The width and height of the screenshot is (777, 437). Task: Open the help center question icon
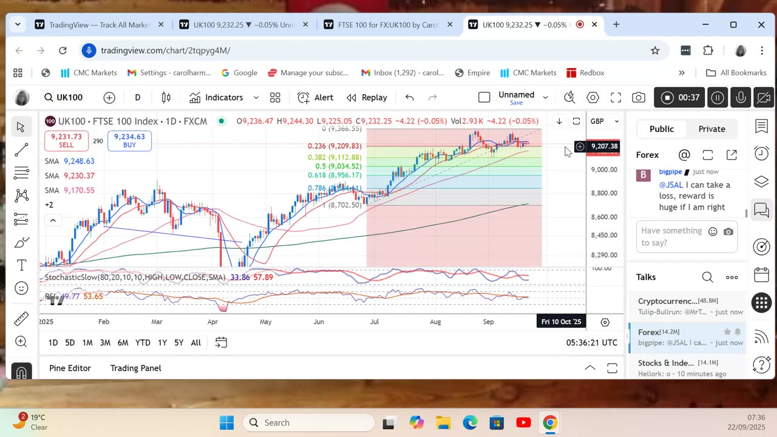(x=762, y=365)
